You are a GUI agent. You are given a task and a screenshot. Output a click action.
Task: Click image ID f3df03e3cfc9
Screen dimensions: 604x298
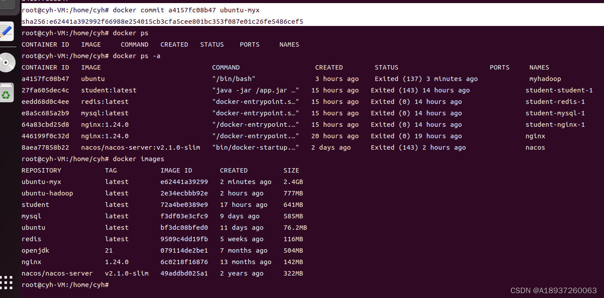184,216
